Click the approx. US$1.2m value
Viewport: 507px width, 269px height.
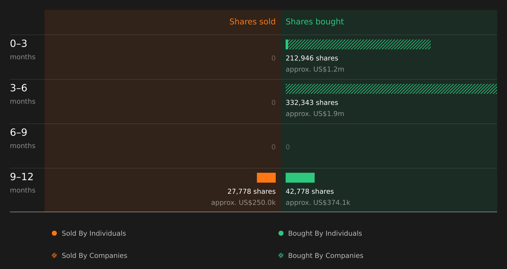click(x=315, y=69)
